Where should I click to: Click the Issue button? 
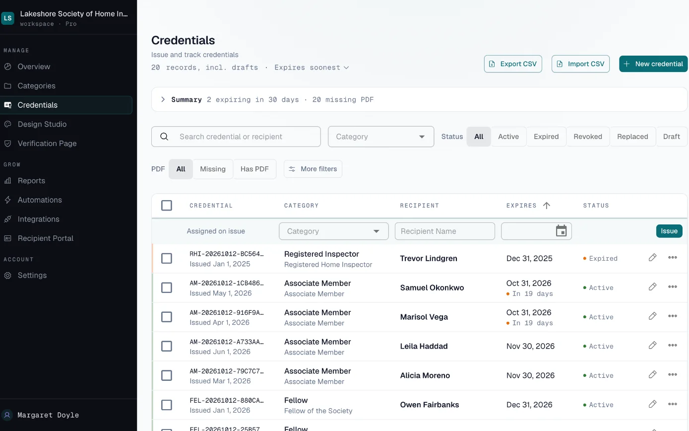pos(669,231)
